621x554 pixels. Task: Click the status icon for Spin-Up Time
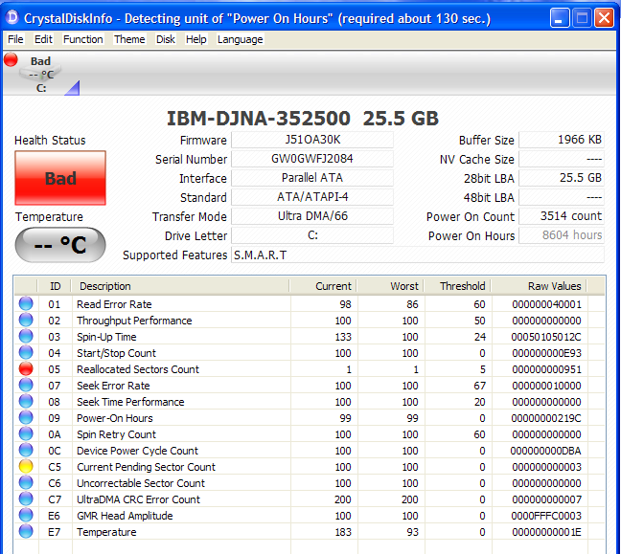(26, 336)
